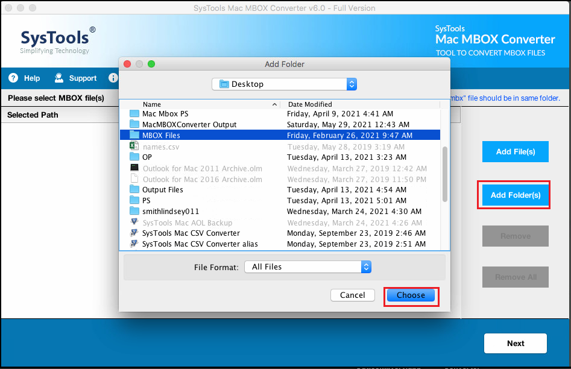
Task: Click date Monday, September 23, 2019 2:51 AM
Action: (x=356, y=244)
